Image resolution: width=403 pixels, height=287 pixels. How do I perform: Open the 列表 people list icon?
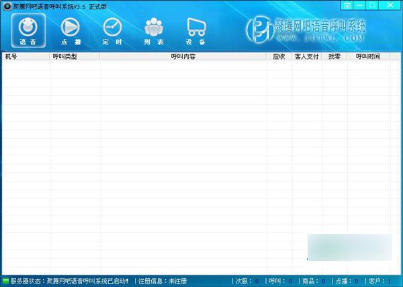(154, 31)
